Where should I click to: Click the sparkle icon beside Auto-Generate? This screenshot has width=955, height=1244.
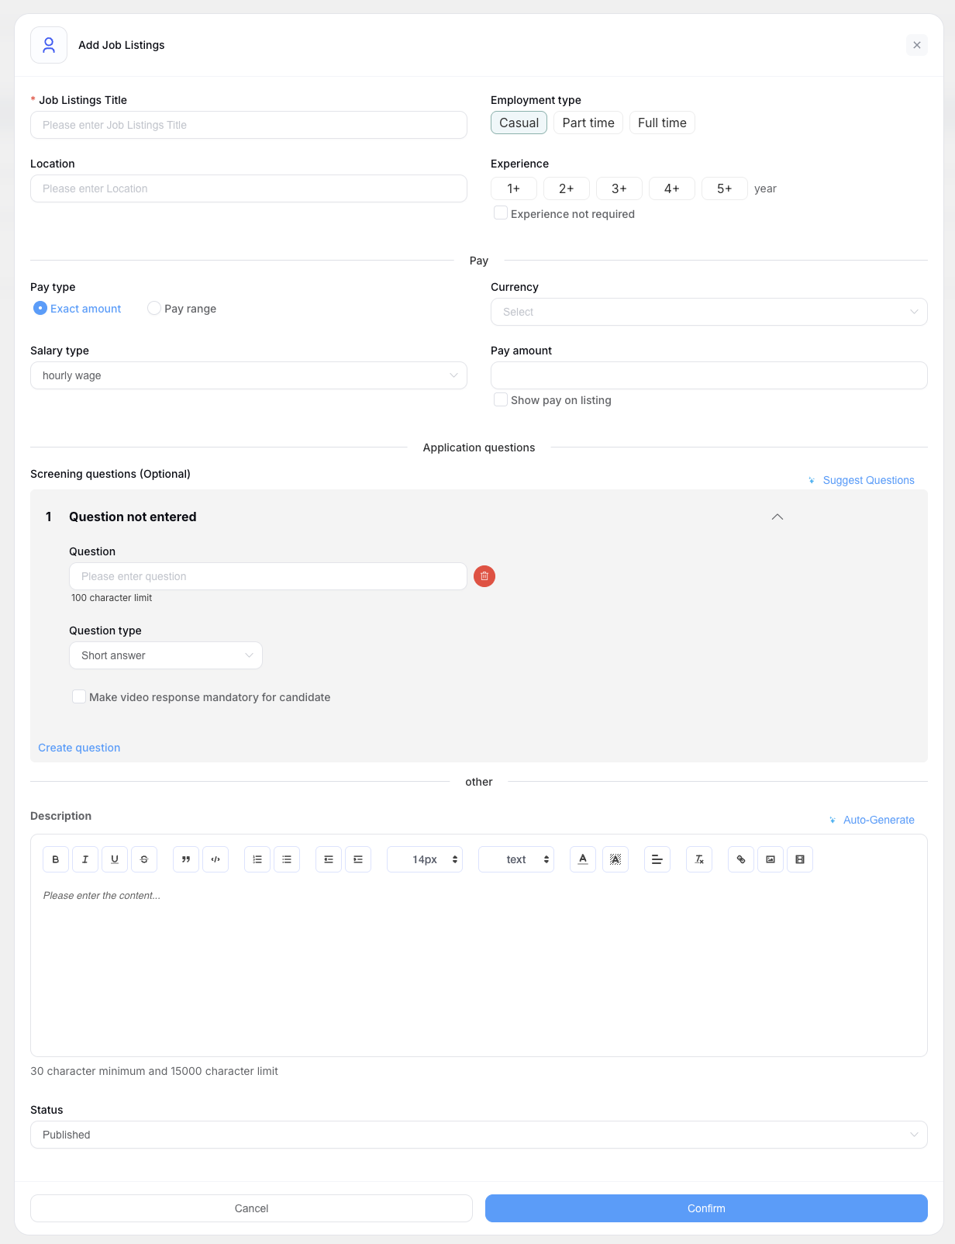tap(833, 821)
